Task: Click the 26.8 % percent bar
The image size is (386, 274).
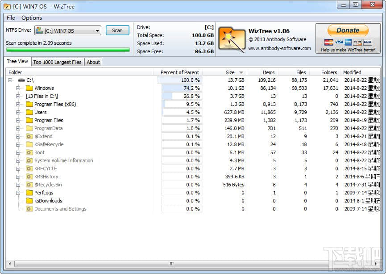Action: [182, 96]
